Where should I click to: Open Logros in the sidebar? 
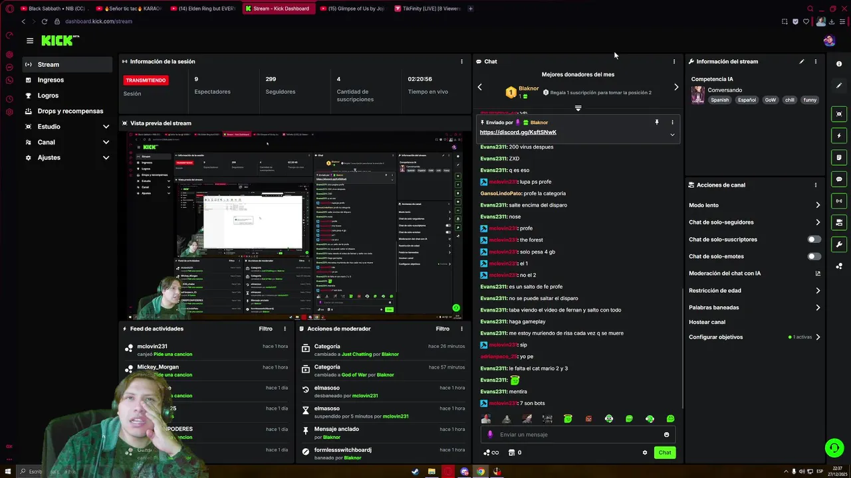pos(66,96)
